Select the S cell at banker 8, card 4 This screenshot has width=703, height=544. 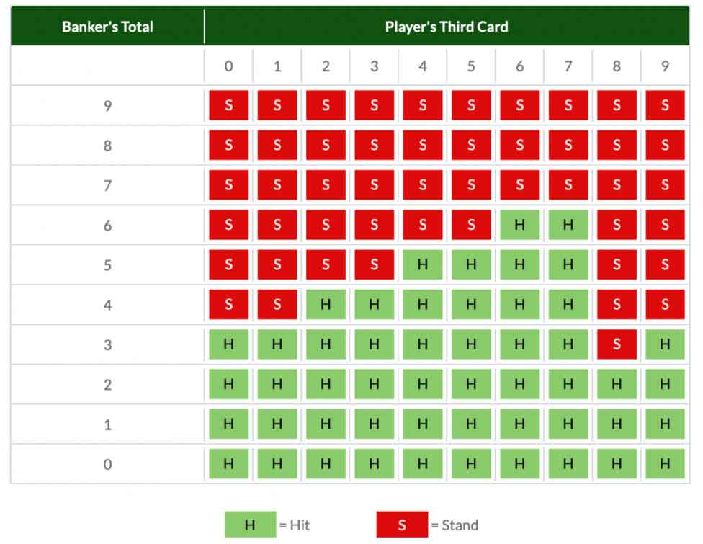(x=422, y=146)
